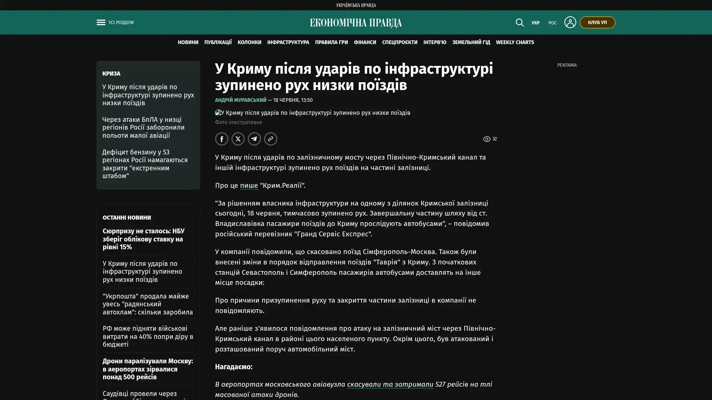Screen dimensions: 712x400
Task: Open news about НБУ keeping rate at 15%
Action: (x=144, y=239)
